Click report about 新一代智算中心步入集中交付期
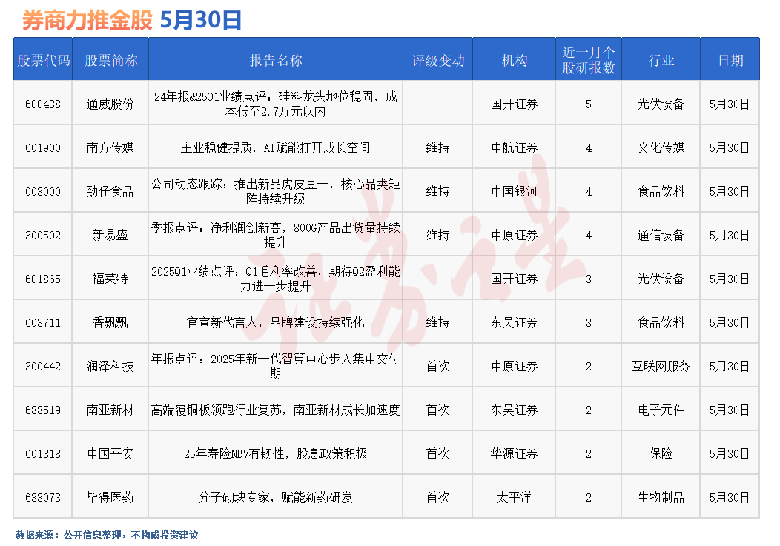 pyautogui.click(x=276, y=367)
